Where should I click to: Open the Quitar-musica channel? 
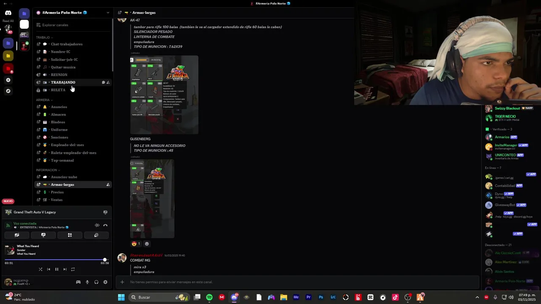tap(73, 67)
